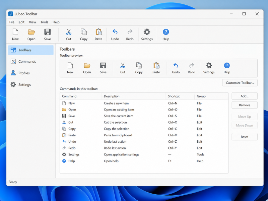The image size is (268, 201).
Task: Open the File menu
Action: tap(12, 22)
